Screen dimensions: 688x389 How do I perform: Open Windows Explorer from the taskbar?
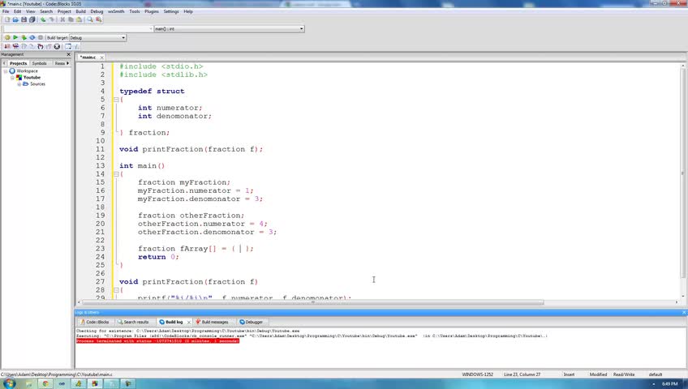pyautogui.click(x=29, y=384)
